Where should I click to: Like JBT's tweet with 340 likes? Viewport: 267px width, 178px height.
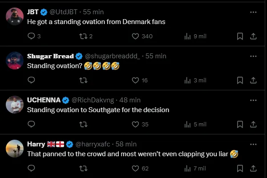(135, 36)
